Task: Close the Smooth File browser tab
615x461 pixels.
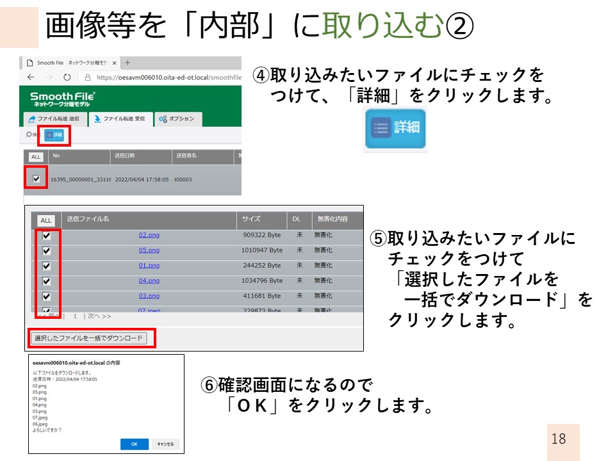Action: coord(114,63)
